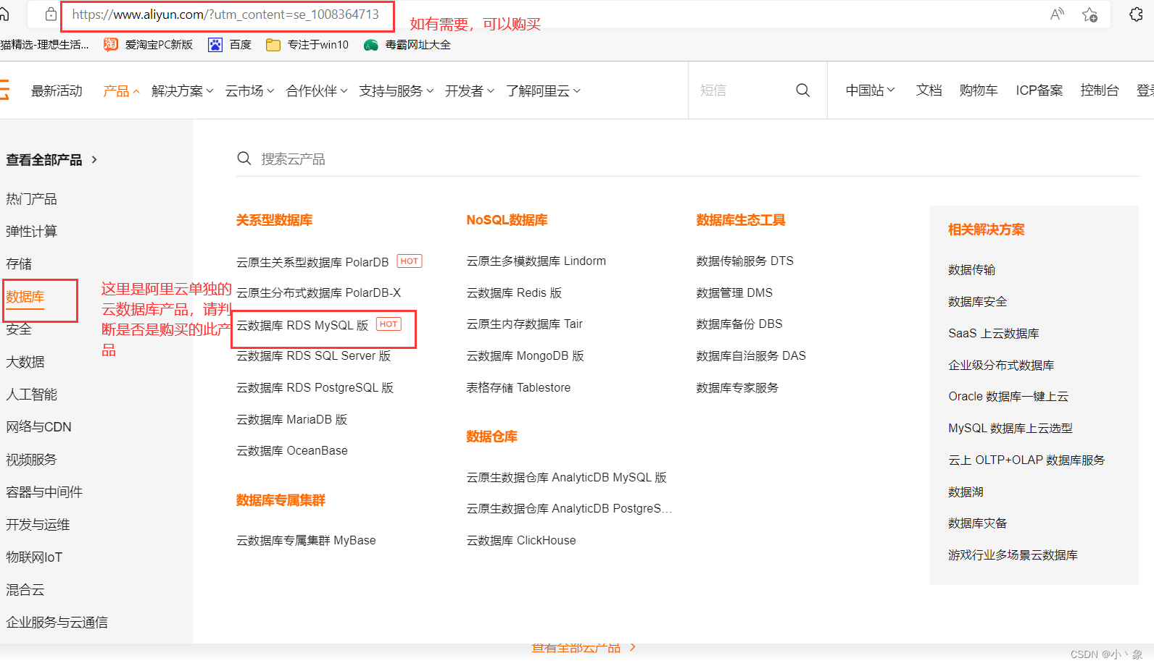Open 云数据库 RDS MySQL 版

pos(302,326)
